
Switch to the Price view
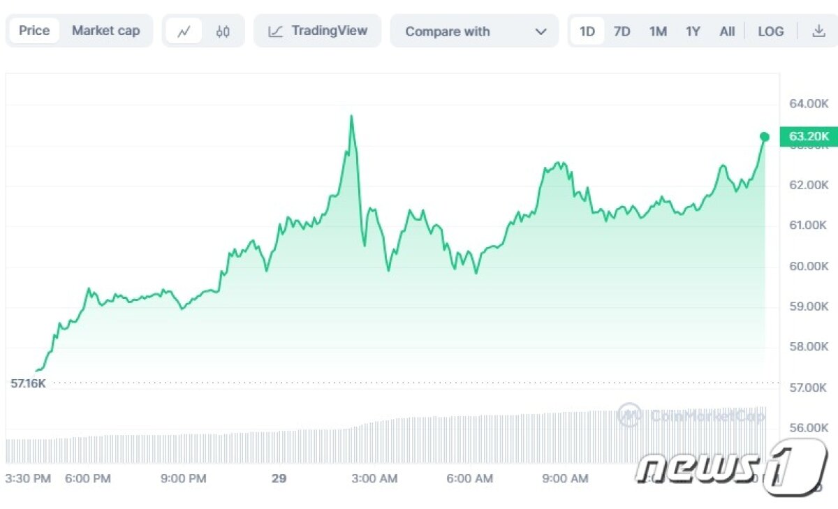tap(34, 31)
